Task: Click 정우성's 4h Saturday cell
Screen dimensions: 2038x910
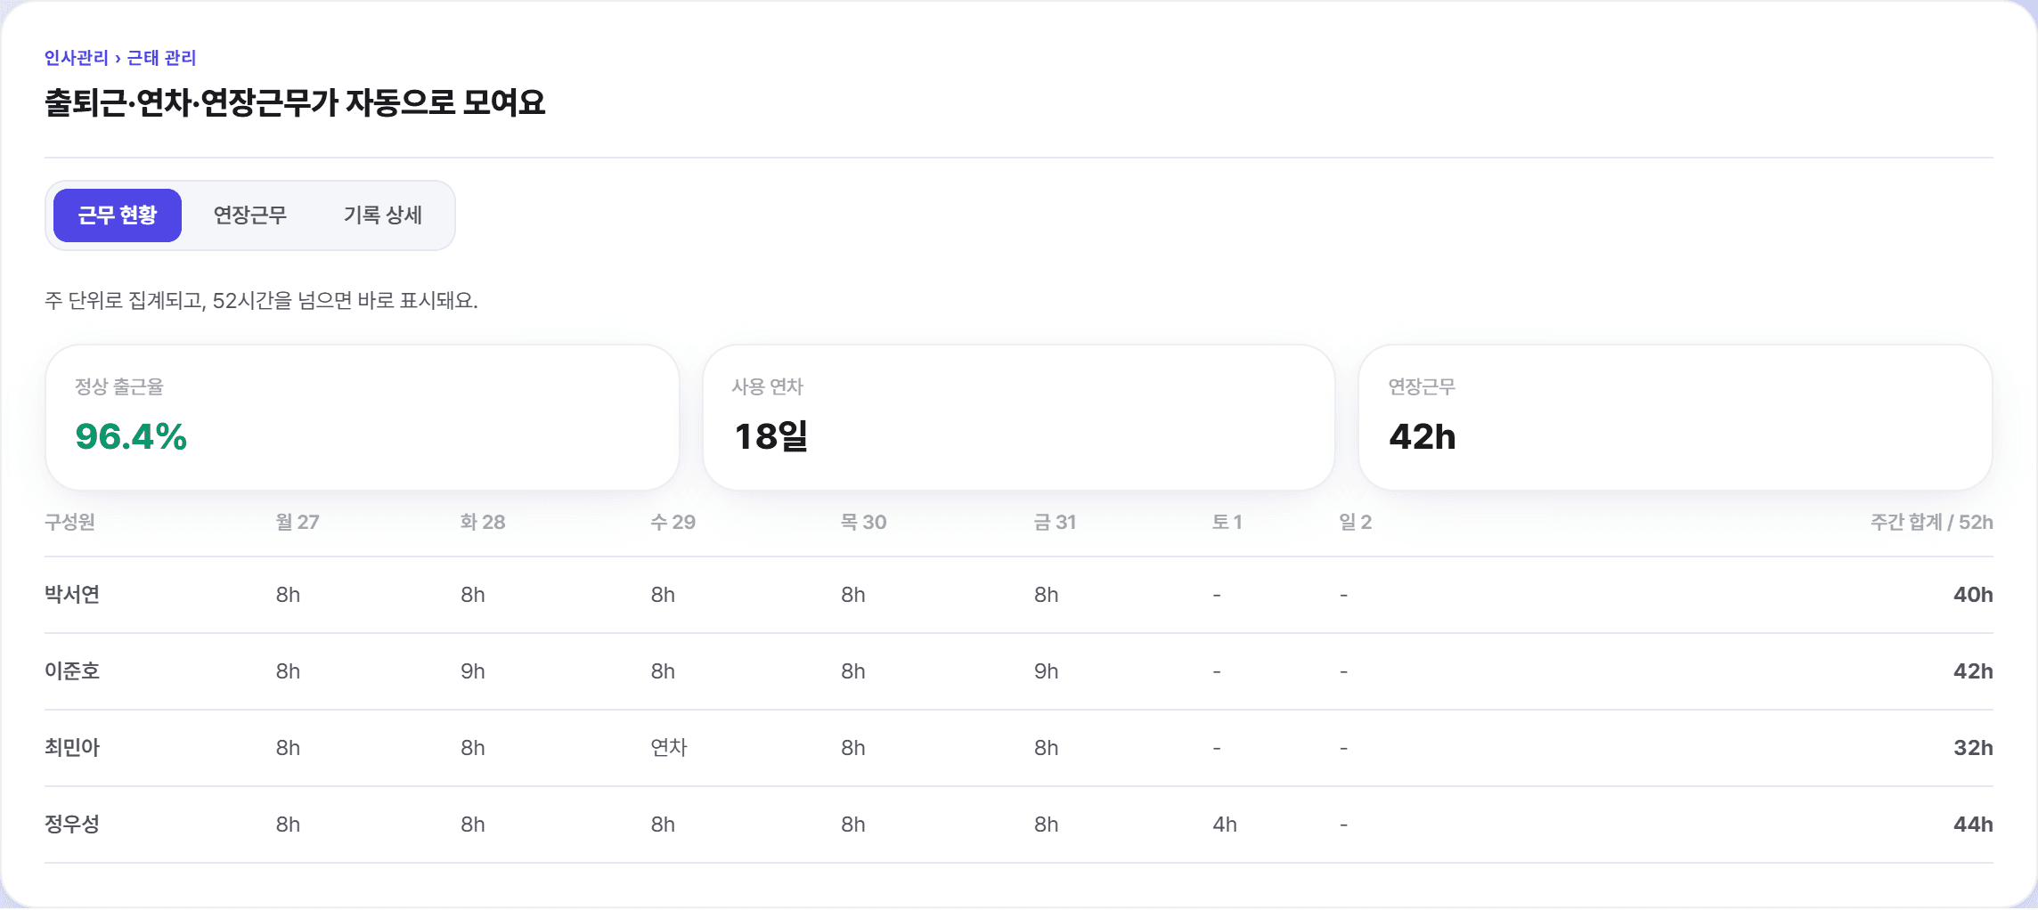Action: tap(1225, 825)
